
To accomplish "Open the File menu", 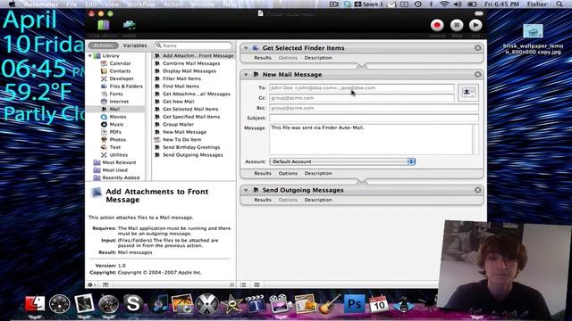I will click(x=71, y=4).
